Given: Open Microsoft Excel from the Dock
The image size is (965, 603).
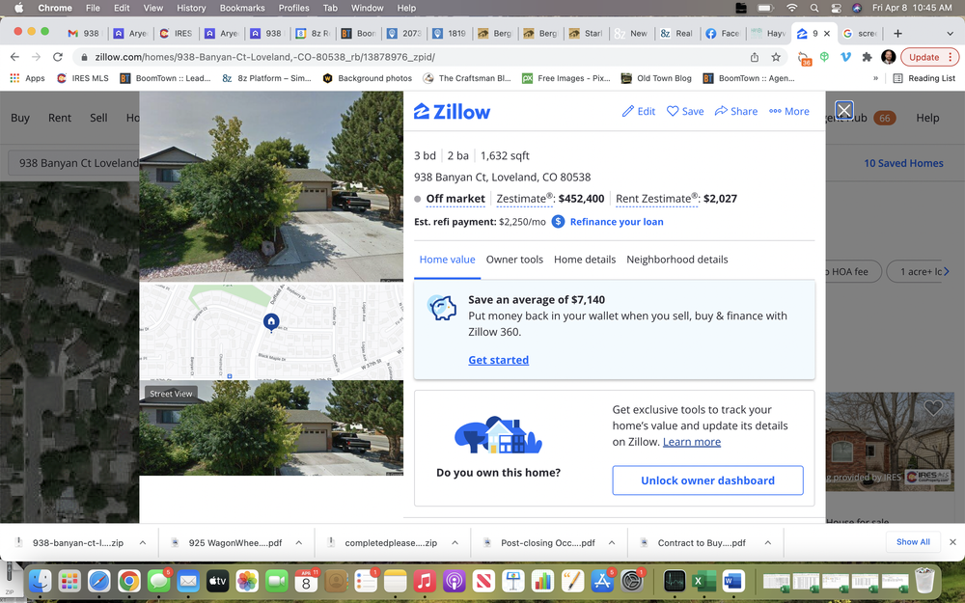Looking at the screenshot, I should (703, 581).
